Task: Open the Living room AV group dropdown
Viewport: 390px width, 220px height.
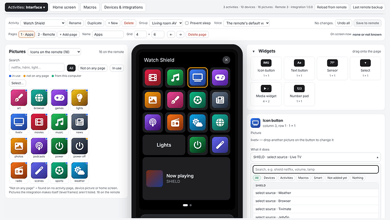Action: [x=166, y=23]
